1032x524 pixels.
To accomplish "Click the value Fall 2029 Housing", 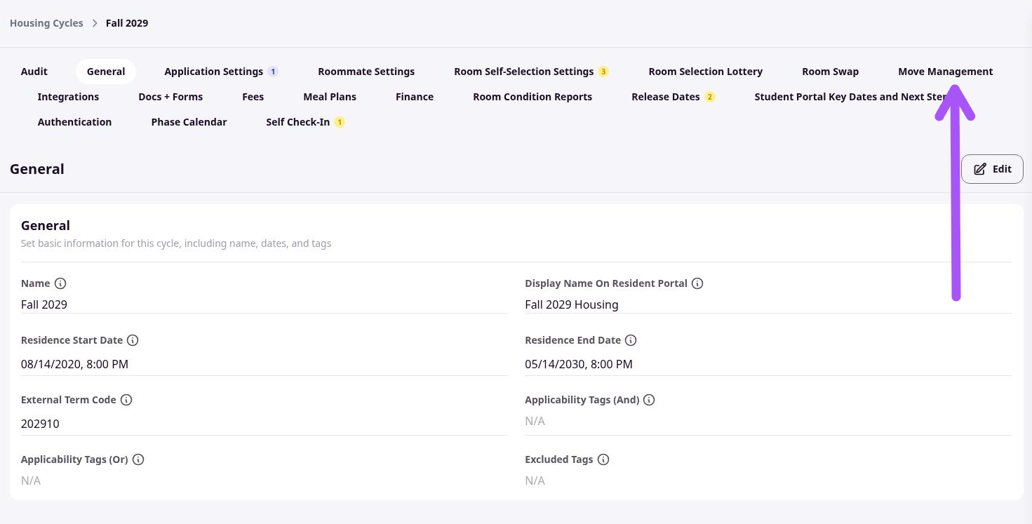I will pos(572,304).
